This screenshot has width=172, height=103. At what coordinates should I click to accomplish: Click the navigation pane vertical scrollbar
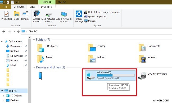click(x=29, y=71)
